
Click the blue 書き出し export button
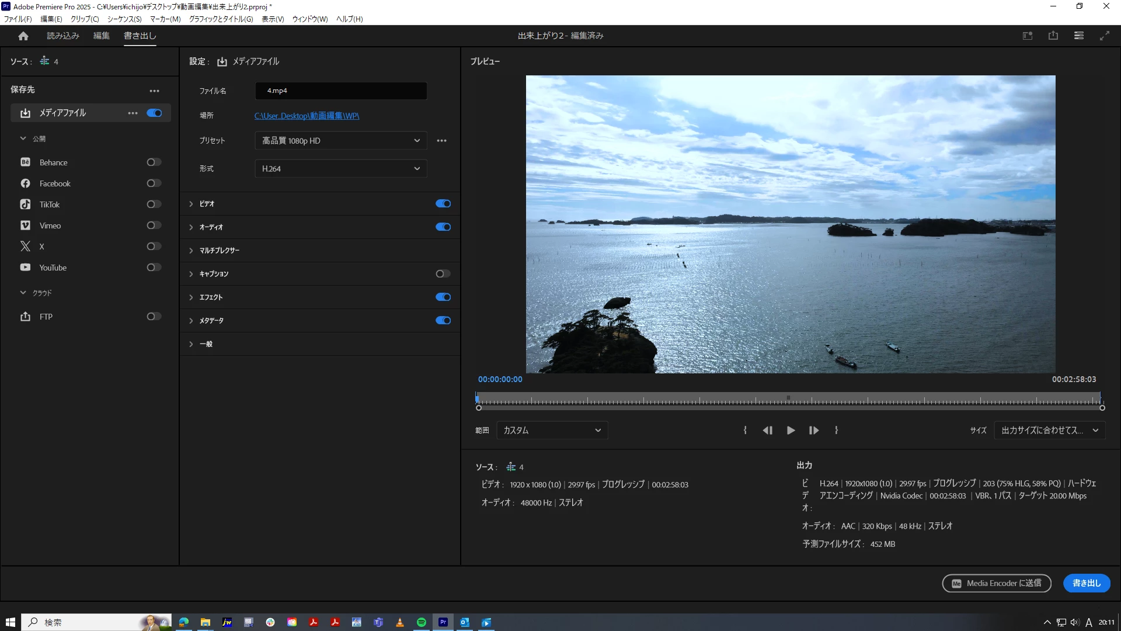1086,583
